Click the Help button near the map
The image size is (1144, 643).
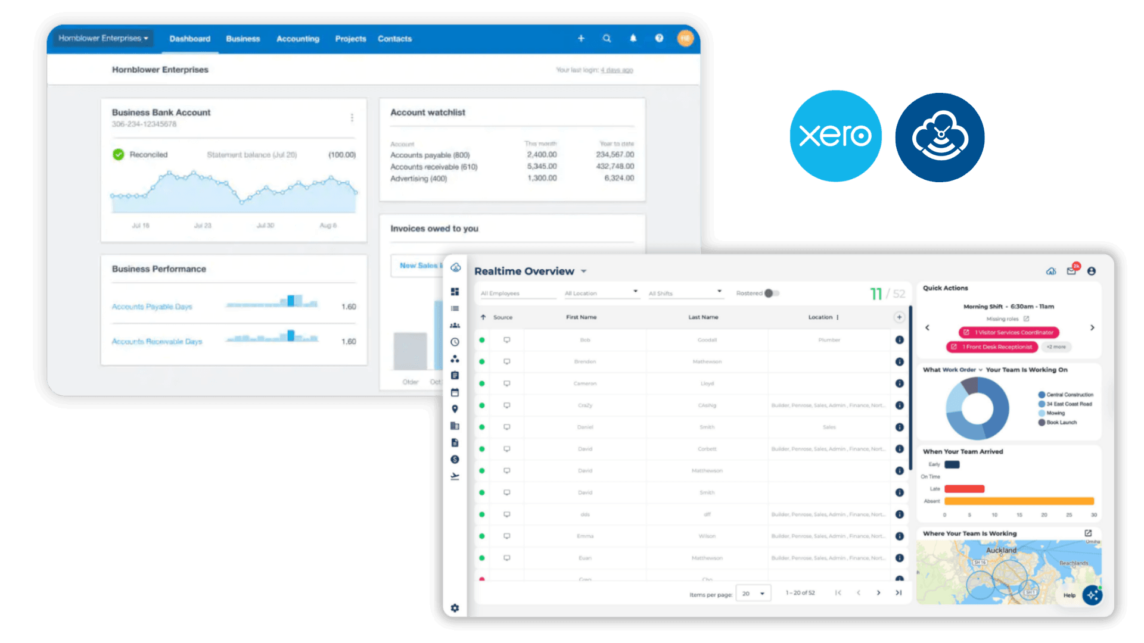coord(1070,595)
